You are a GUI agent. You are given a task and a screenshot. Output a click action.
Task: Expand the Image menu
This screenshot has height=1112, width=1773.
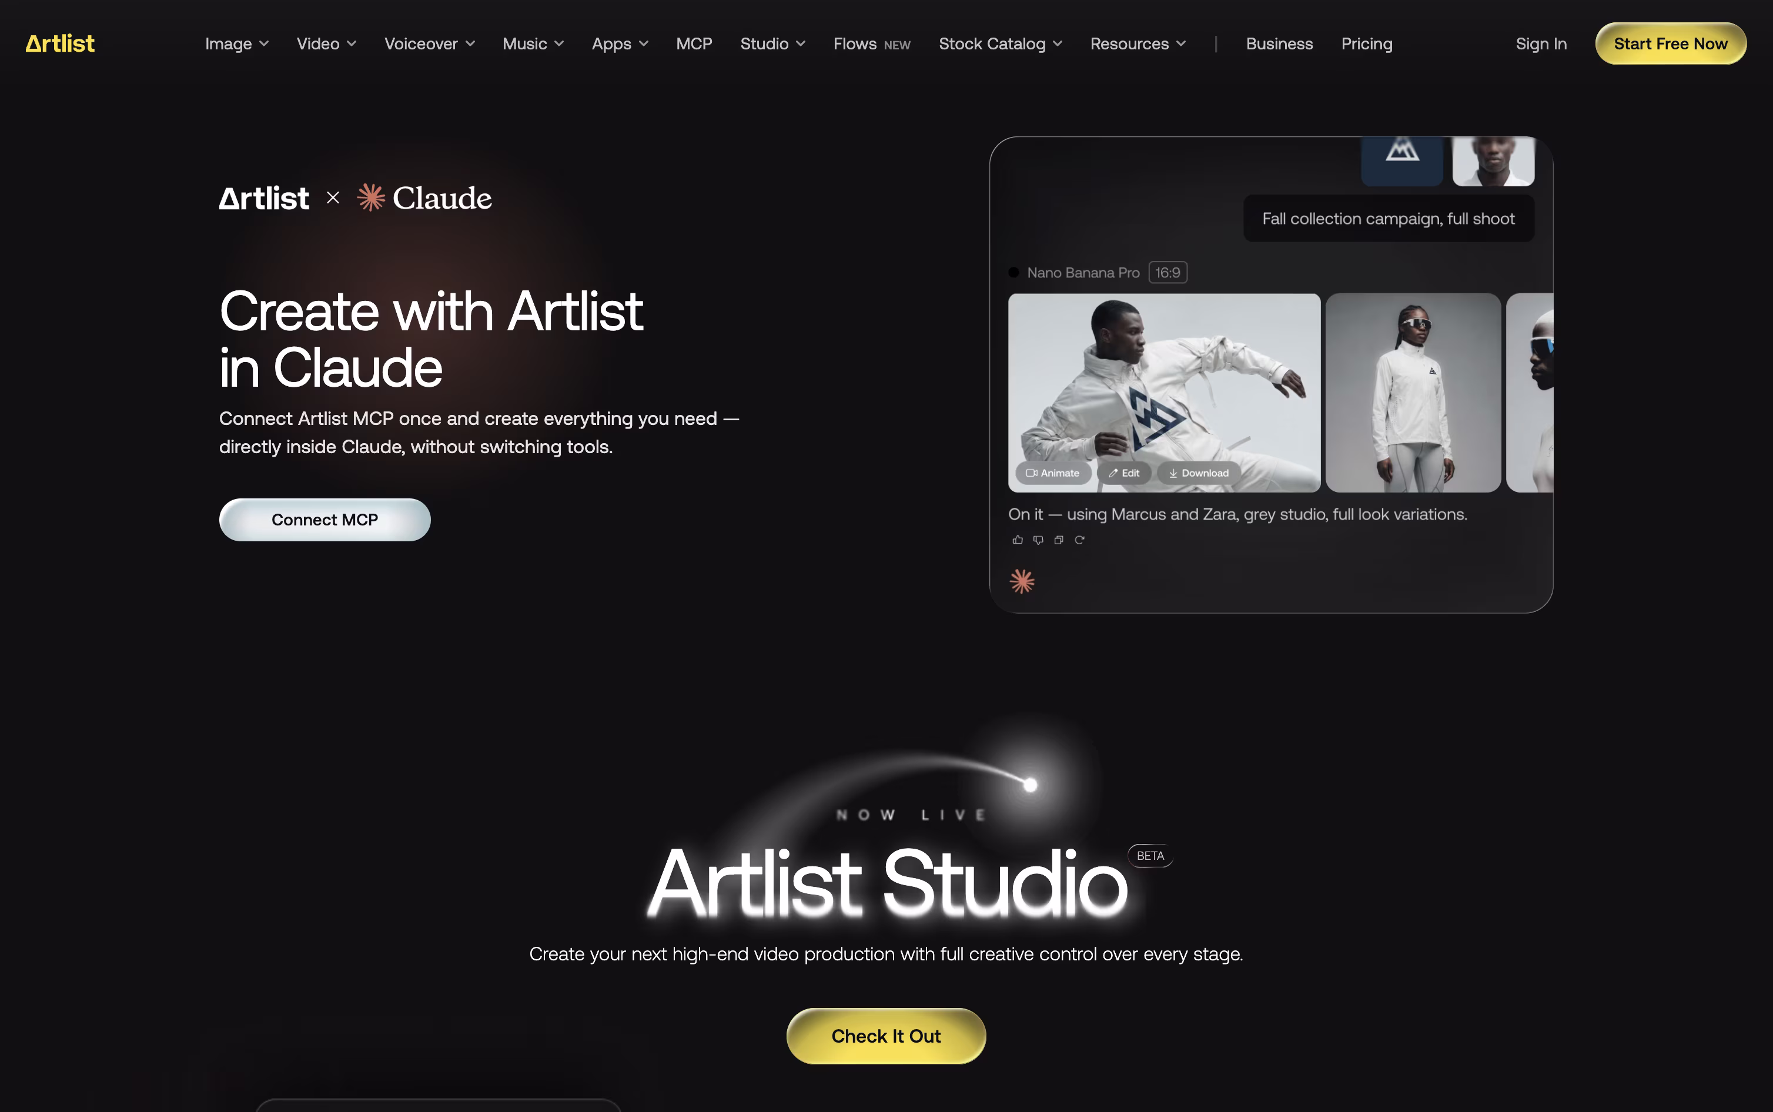[x=237, y=44]
